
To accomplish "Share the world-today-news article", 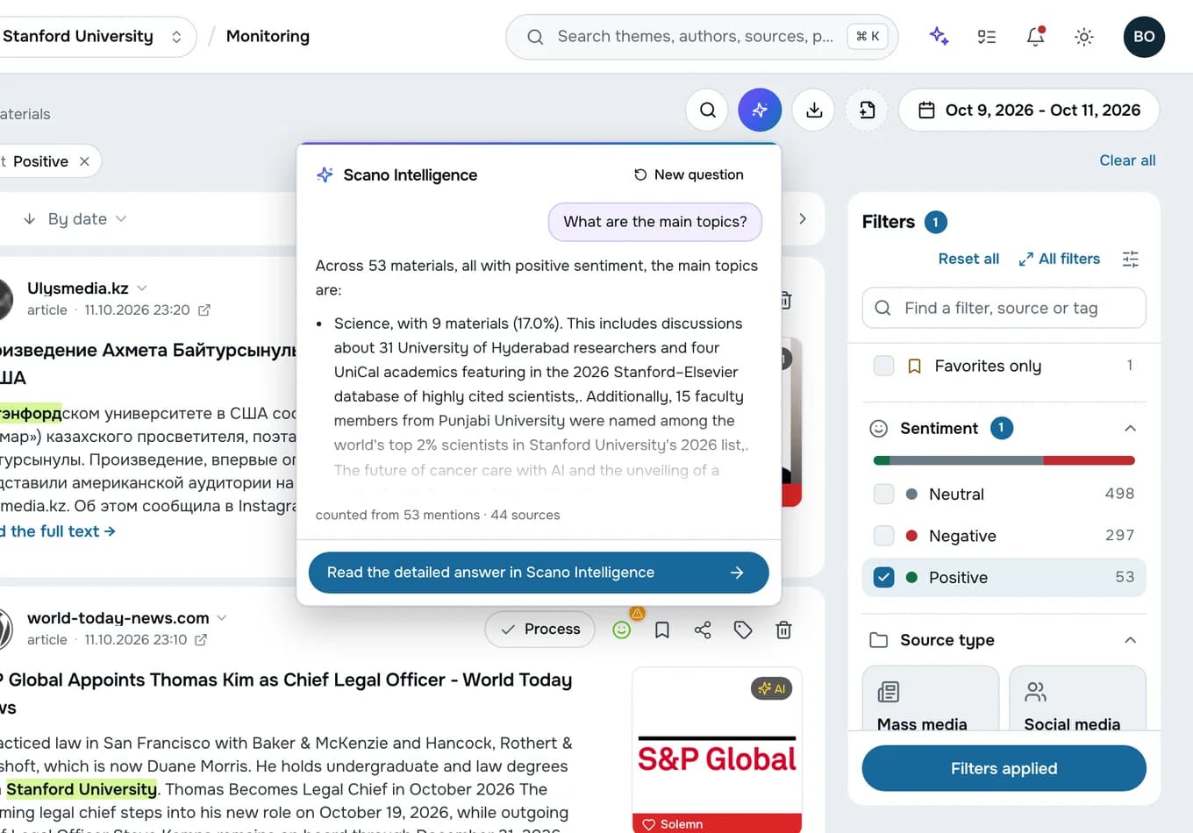I will coord(703,630).
